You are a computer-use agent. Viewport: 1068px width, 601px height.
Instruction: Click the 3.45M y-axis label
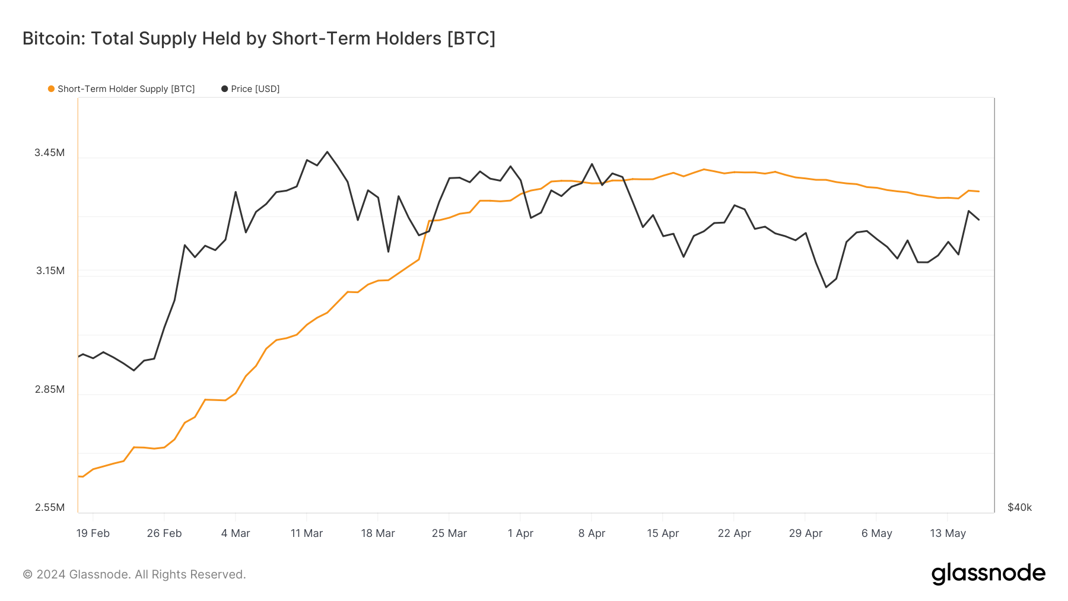pos(49,152)
